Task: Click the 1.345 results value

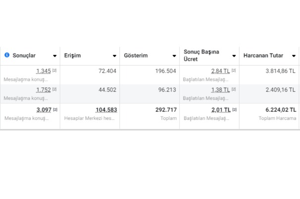Action: [x=44, y=71]
